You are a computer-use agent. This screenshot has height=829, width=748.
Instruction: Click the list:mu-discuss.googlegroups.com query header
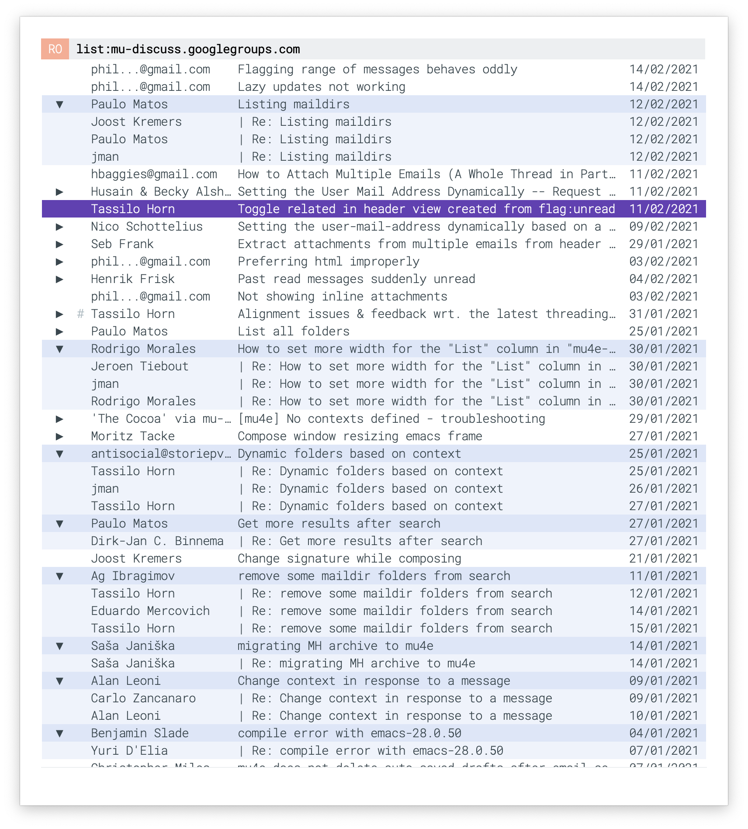coord(188,49)
